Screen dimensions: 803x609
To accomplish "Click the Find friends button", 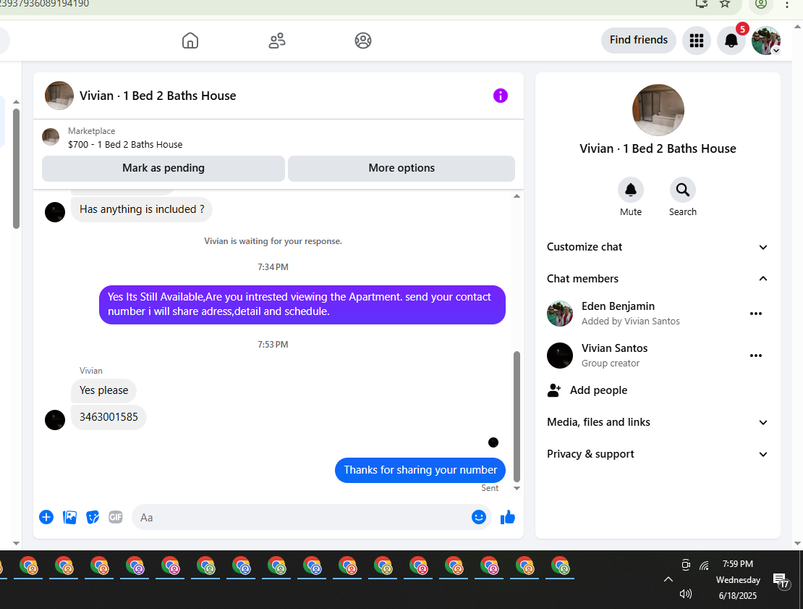I will point(639,40).
